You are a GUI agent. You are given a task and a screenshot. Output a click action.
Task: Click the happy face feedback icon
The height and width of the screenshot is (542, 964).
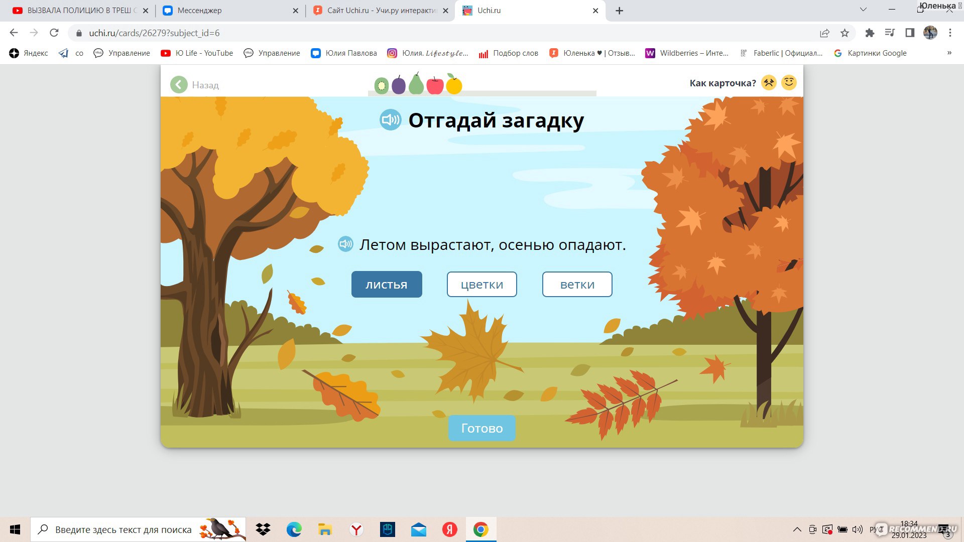789,83
